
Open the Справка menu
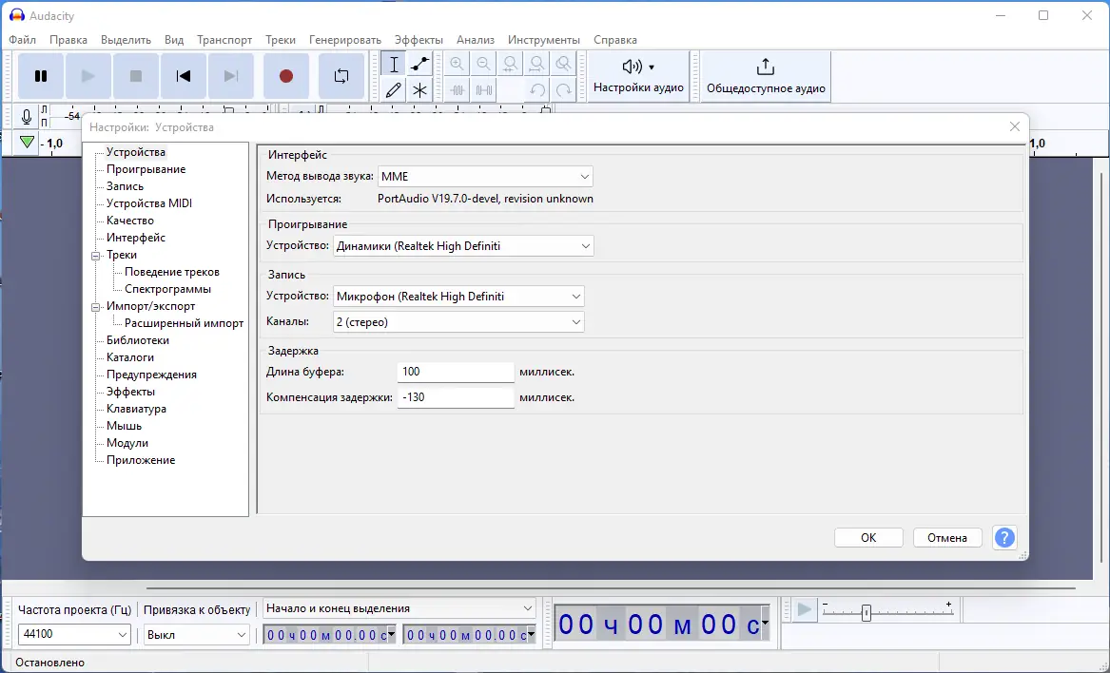click(615, 40)
